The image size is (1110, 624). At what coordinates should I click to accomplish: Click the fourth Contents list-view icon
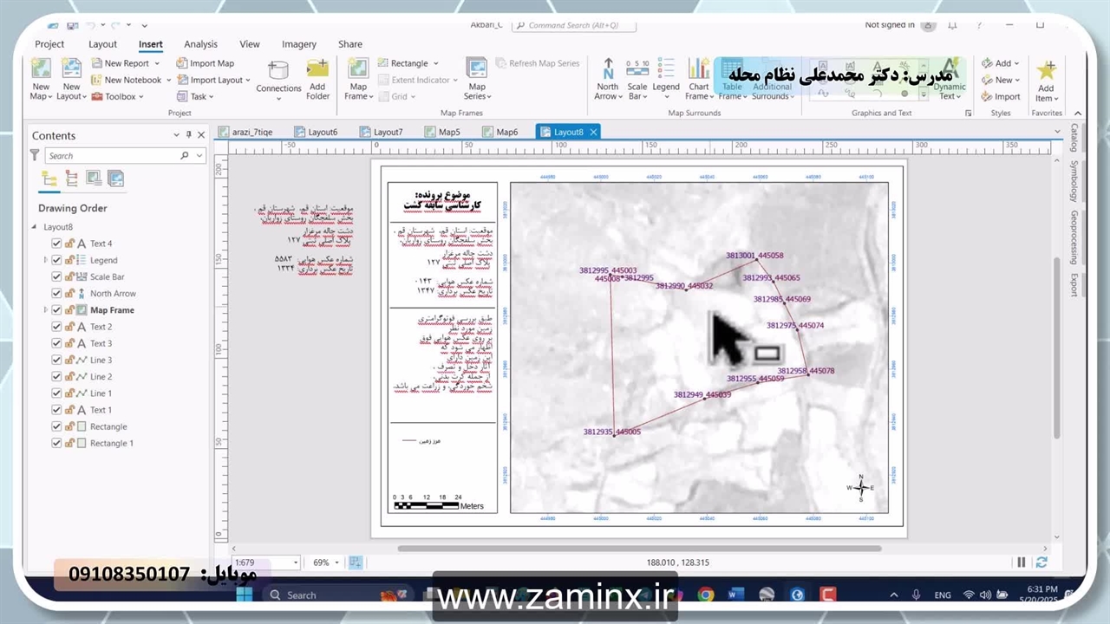point(115,179)
